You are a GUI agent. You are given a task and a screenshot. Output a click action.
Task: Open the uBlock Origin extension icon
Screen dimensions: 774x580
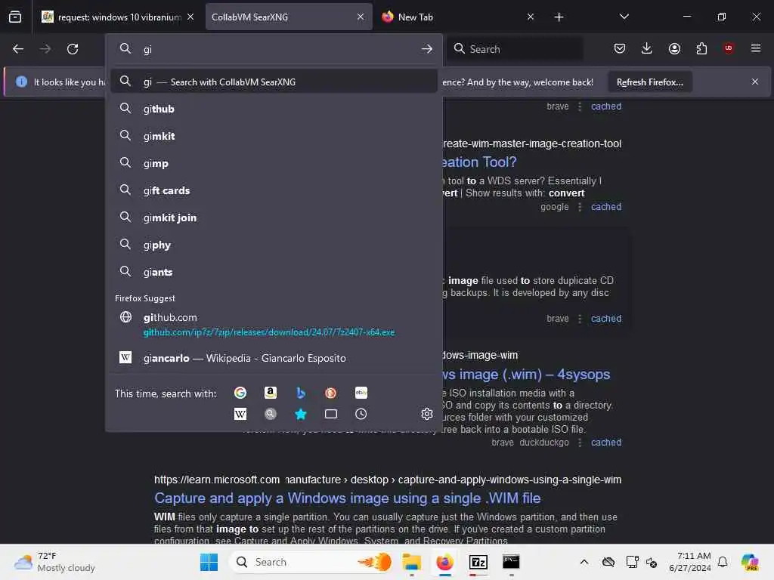[729, 48]
